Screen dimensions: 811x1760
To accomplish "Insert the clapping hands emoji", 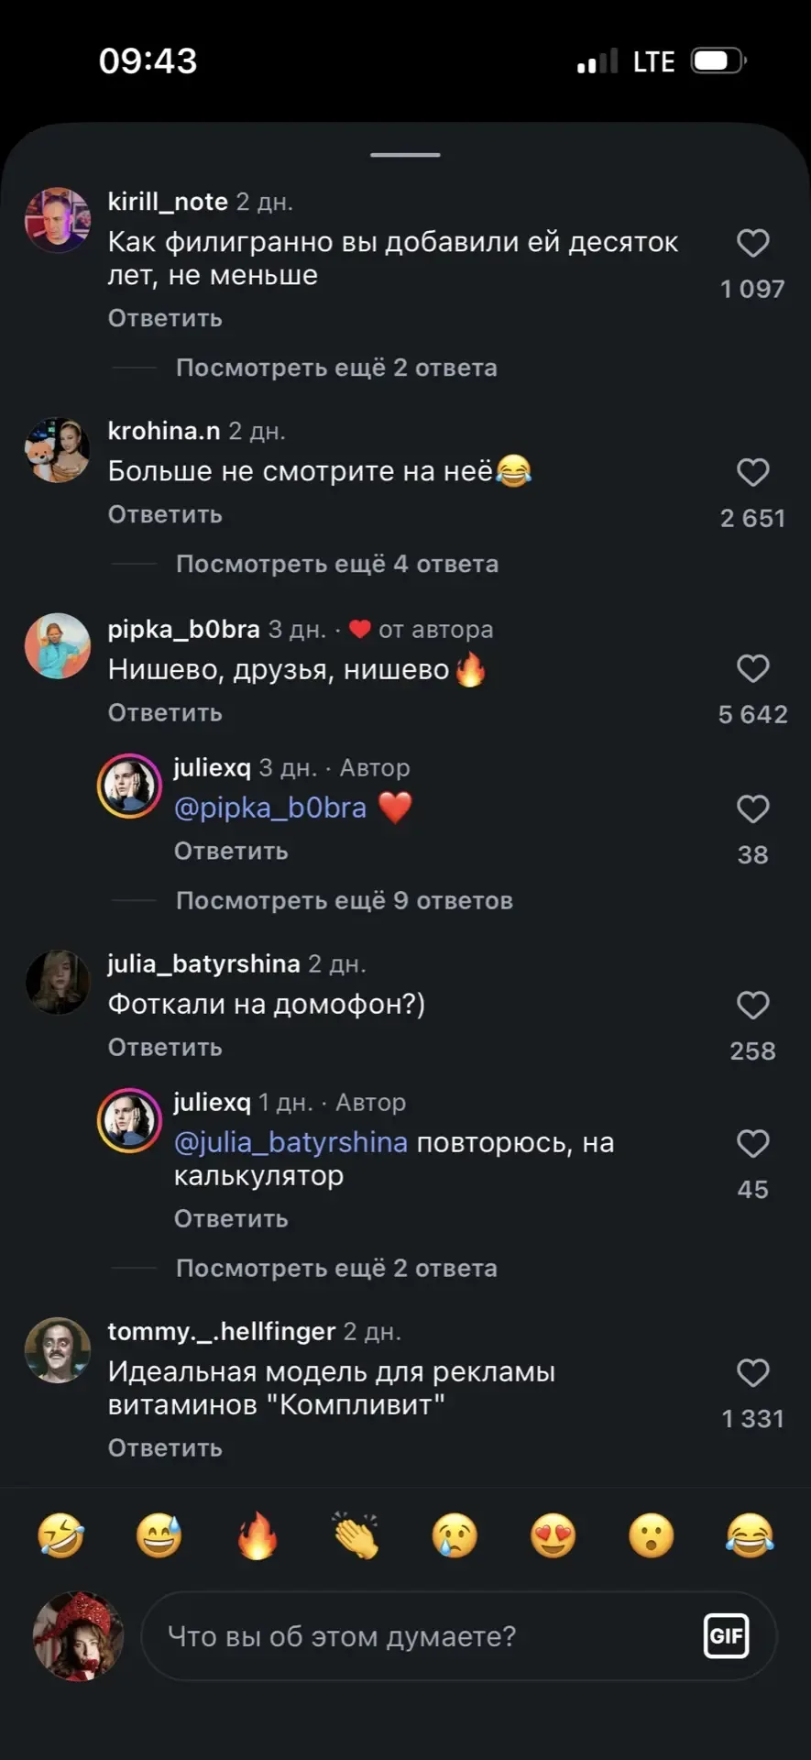I will click(x=356, y=1535).
